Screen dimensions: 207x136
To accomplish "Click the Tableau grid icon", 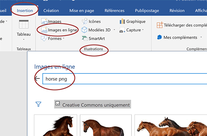I will [24, 24].
